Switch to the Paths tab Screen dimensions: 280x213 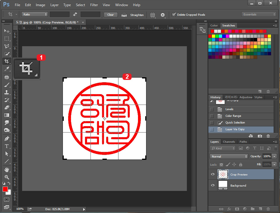[243, 142]
